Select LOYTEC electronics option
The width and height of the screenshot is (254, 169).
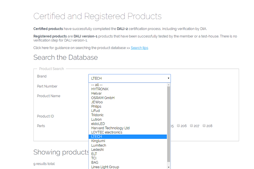pos(128,132)
